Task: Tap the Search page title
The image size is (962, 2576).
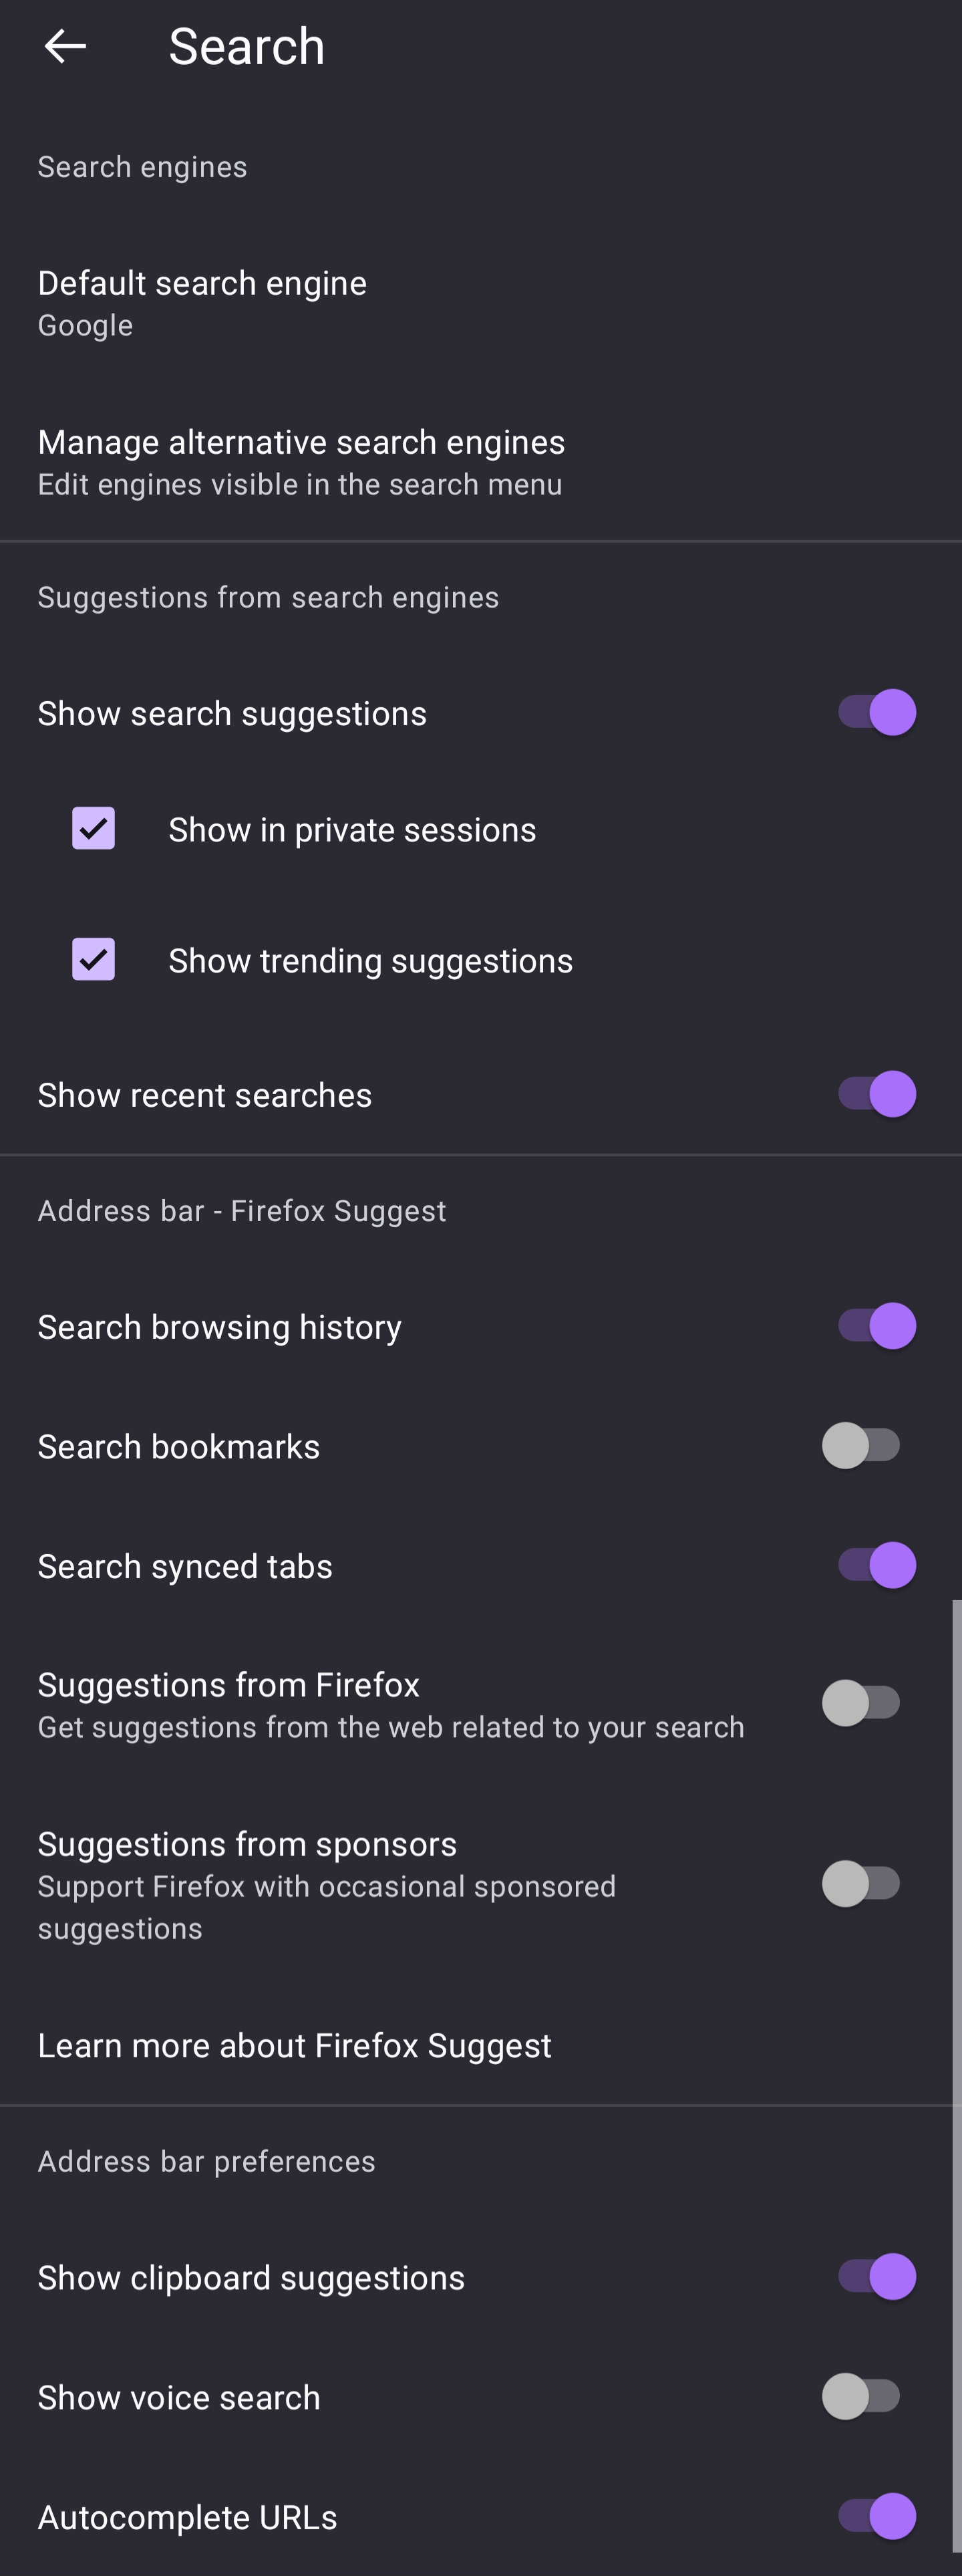Action: 247,46
